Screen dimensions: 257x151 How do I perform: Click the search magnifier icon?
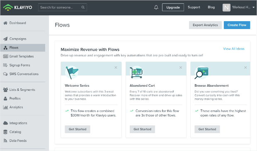[x=83, y=7]
